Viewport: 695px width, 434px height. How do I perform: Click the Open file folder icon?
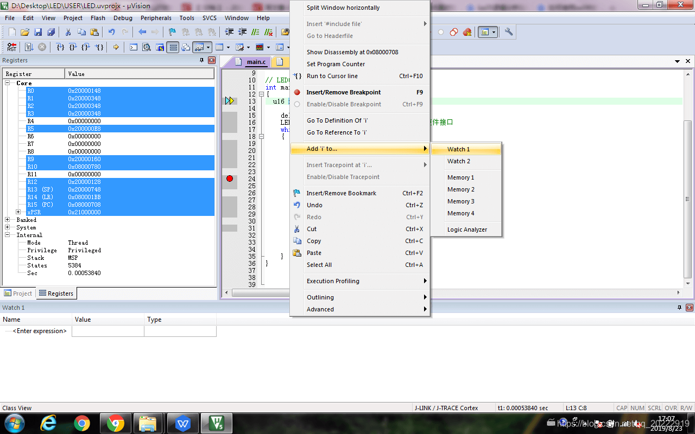click(25, 32)
